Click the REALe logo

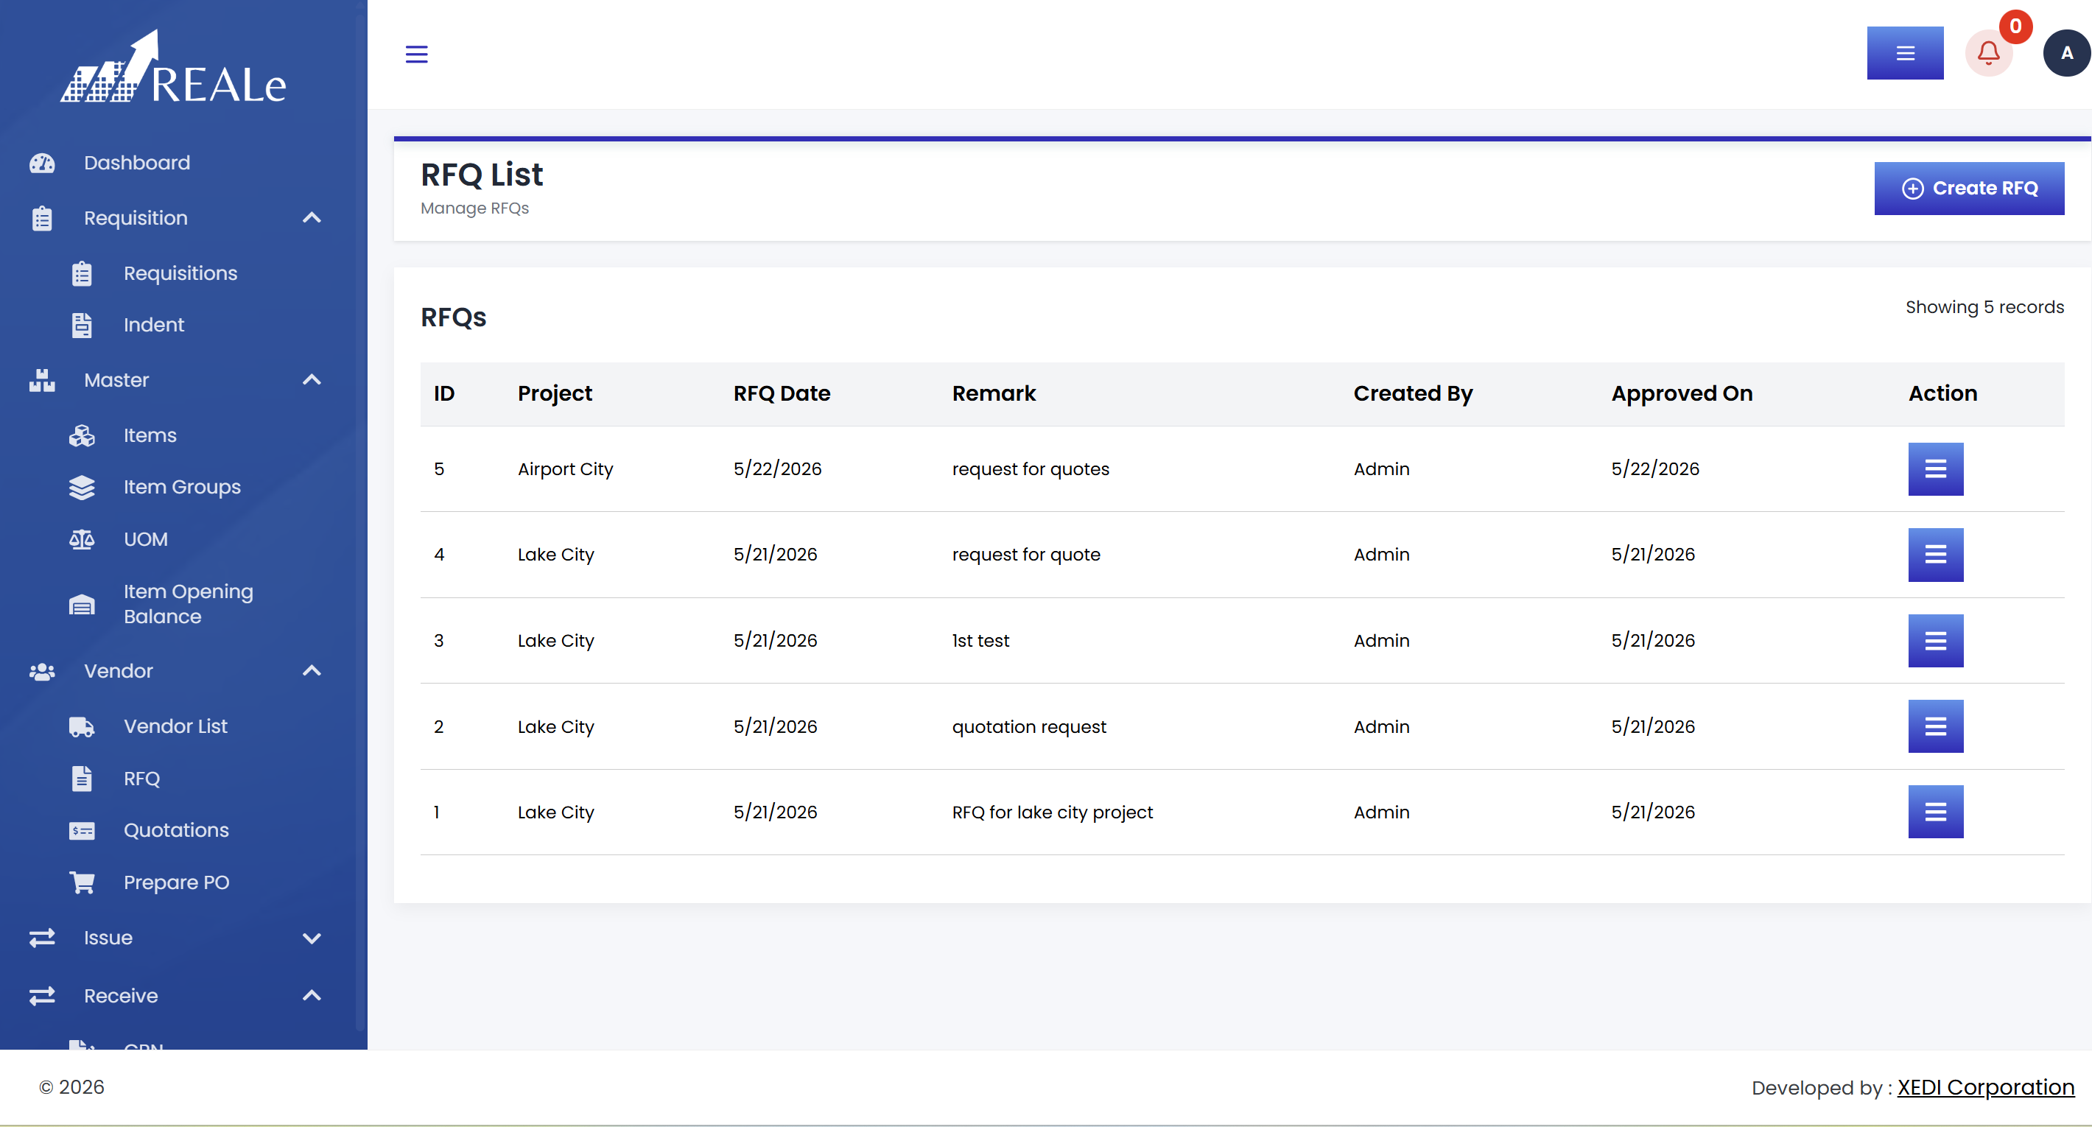point(174,69)
